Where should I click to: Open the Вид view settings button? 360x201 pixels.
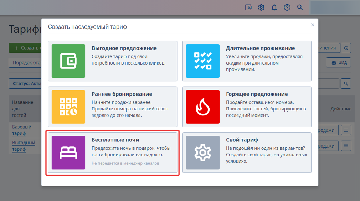click(339, 62)
